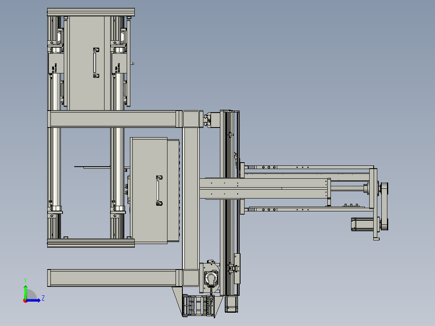This screenshot has height=326, width=435.
Task: Select the belt drive cover beside the motor
Action: [385, 207]
